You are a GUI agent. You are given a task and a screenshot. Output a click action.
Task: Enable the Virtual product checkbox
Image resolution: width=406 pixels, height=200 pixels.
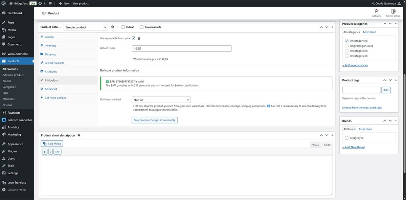click(122, 27)
